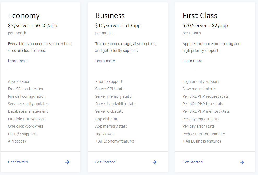Click the Free SSL certificates feature
258x175 pixels.
point(25,89)
